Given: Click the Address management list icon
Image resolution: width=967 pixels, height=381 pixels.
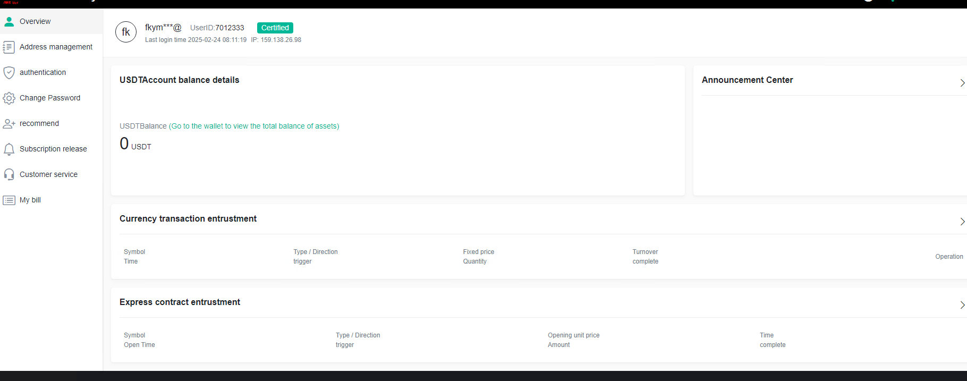Looking at the screenshot, I should [9, 47].
